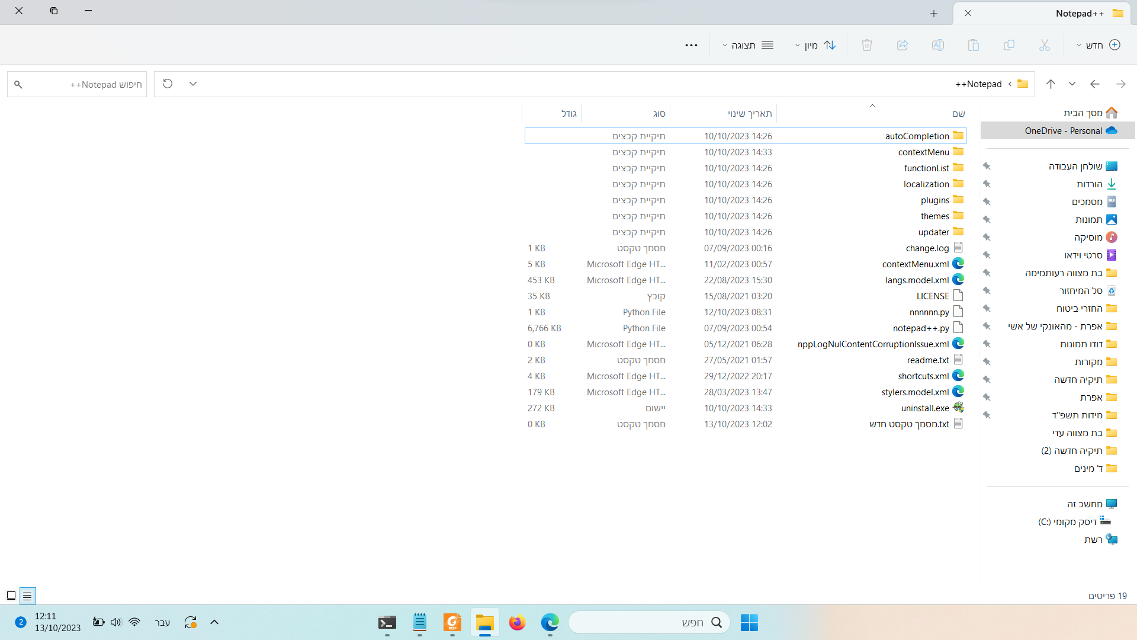
Task: Close the Notepad++ tab
Action: pyautogui.click(x=968, y=13)
